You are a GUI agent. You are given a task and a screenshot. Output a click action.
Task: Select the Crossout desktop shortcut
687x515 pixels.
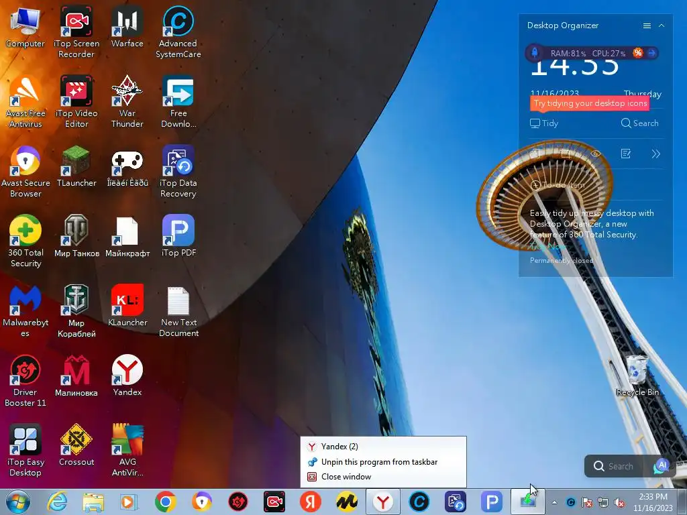coord(76,445)
